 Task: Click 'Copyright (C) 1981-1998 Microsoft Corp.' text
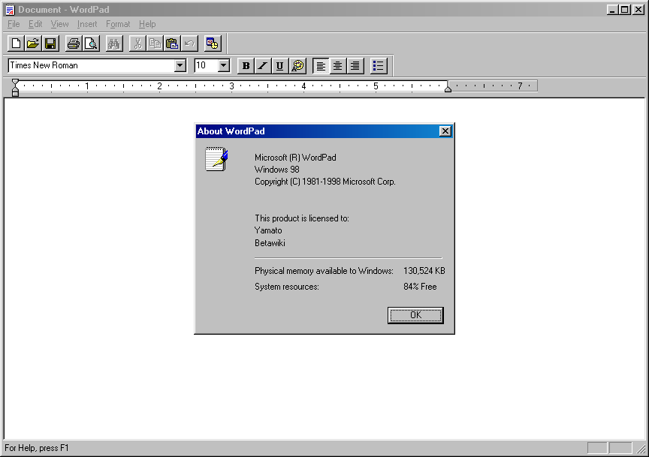click(x=325, y=182)
